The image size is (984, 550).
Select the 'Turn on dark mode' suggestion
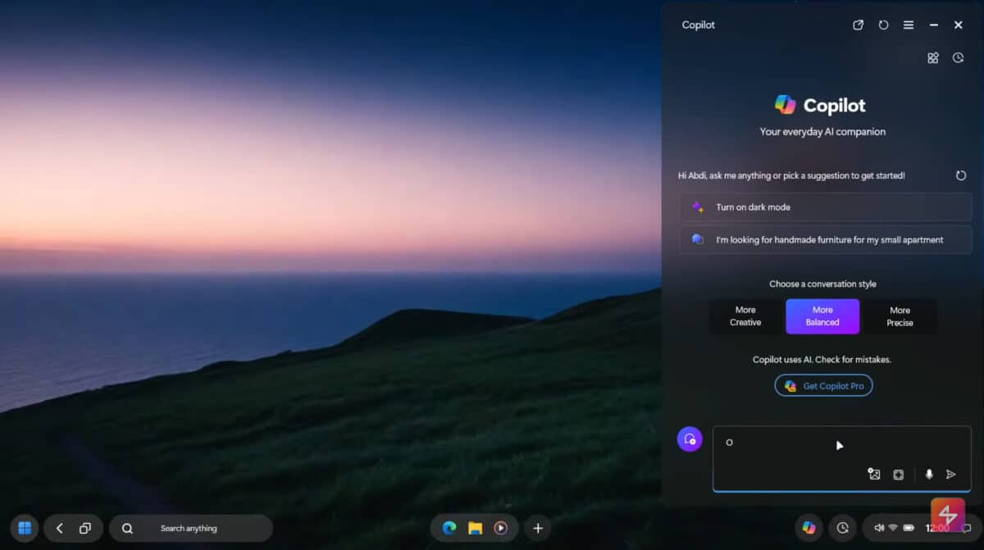click(x=825, y=207)
